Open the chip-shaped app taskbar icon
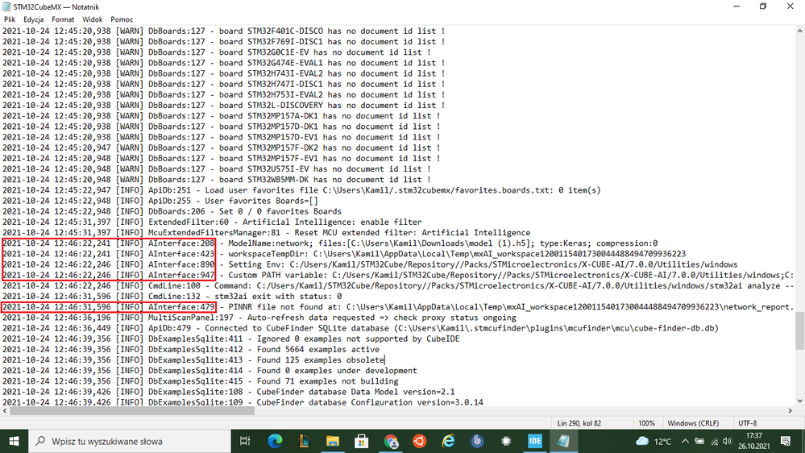The height and width of the screenshot is (453, 805). pyautogui.click(x=506, y=441)
